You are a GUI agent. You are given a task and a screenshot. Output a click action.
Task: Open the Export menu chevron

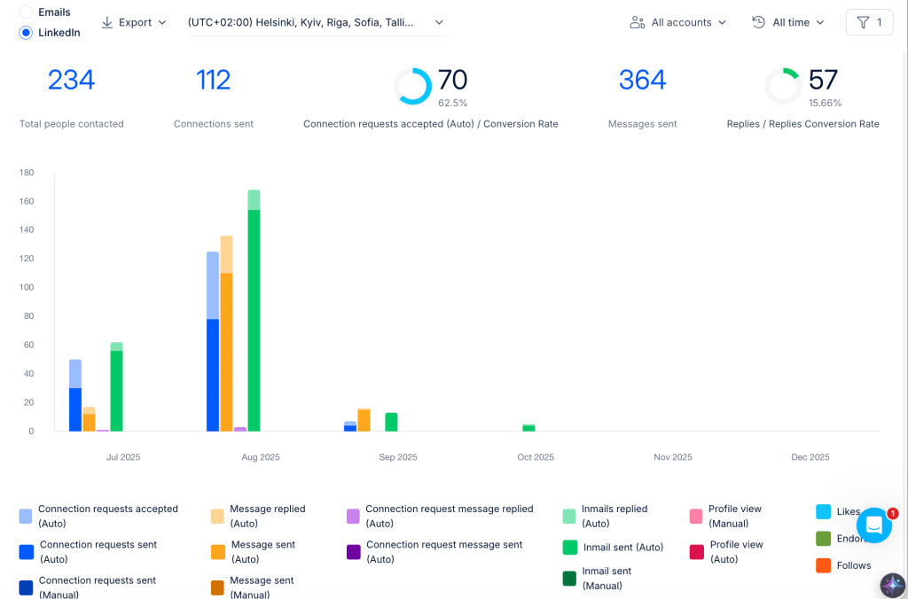coord(162,22)
